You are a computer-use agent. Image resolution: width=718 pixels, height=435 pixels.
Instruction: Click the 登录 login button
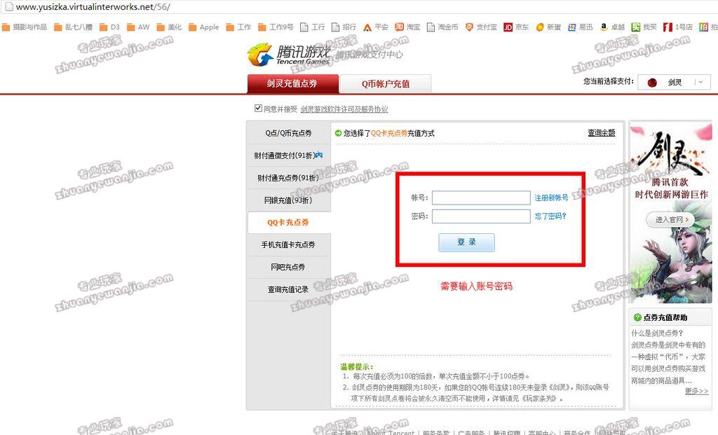(466, 242)
